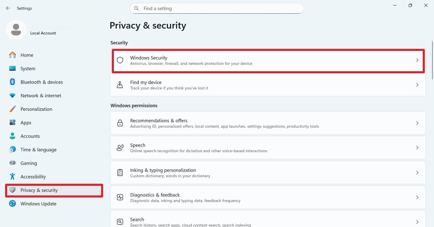Select Accounts in the sidebar
The image size is (434, 227).
point(30,136)
